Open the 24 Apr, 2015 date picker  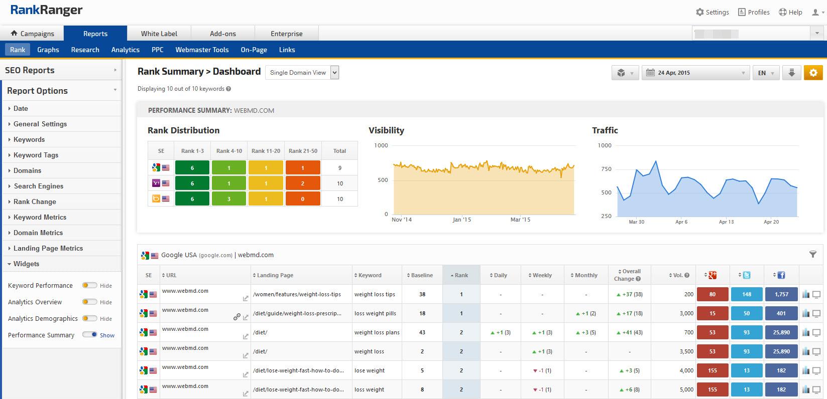point(696,73)
